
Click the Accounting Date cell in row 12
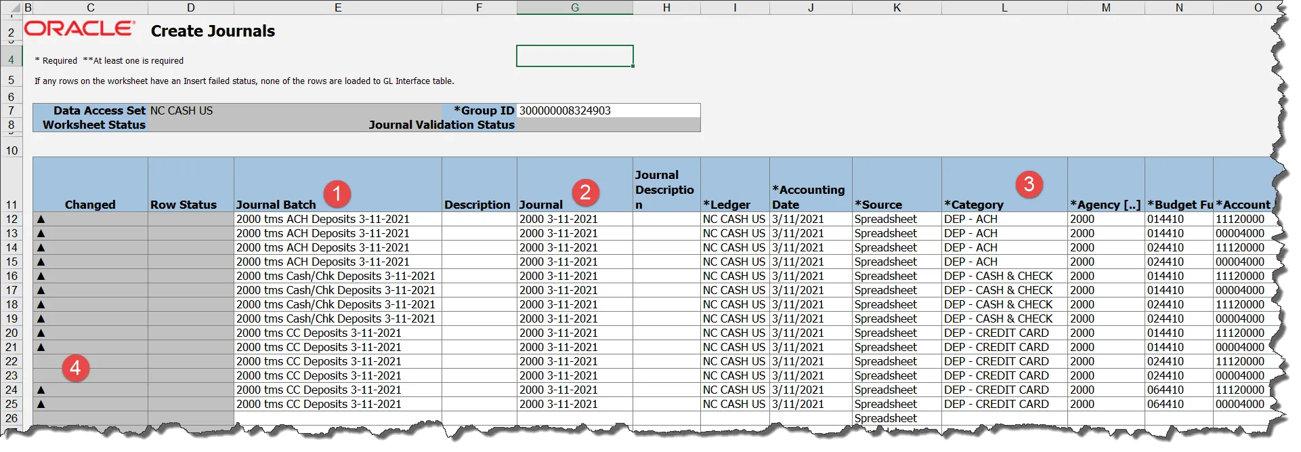810,219
